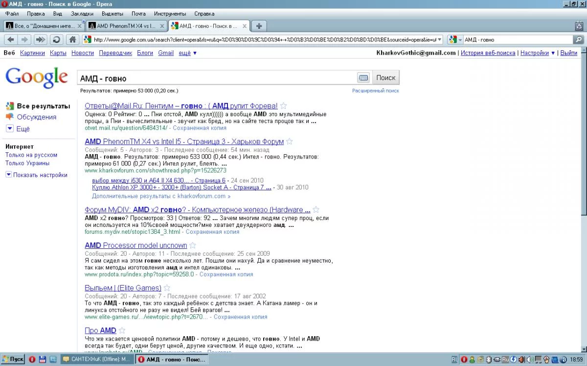Expand Показать настройки in the sidebar
This screenshot has height=366, width=587.
pyautogui.click(x=36, y=175)
